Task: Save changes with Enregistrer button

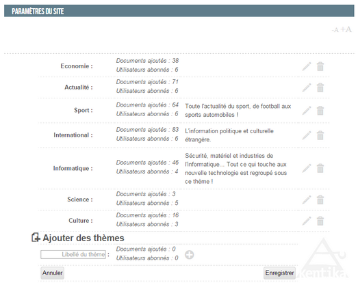Action: [x=279, y=273]
